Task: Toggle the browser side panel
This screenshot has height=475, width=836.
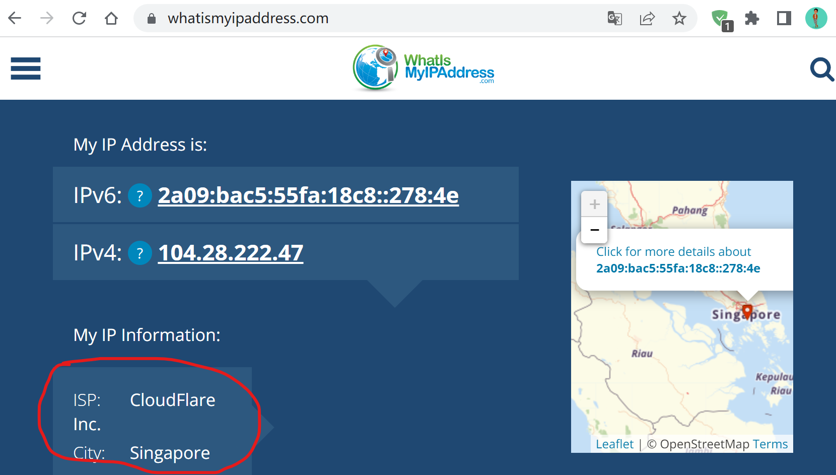Action: click(x=784, y=19)
